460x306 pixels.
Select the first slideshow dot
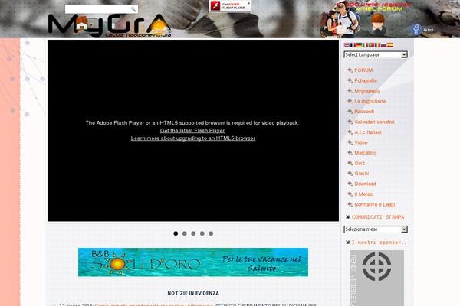point(176,233)
